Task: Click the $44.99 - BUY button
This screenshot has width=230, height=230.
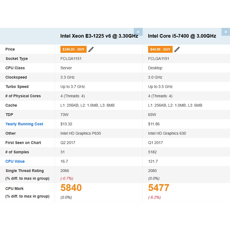Action: pos(160,49)
